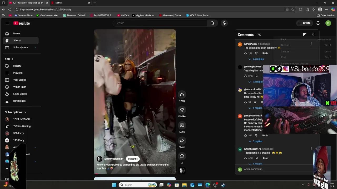The width and height of the screenshot is (337, 189).
Task: Select Shorts in the sidebar
Action: tap(21, 40)
